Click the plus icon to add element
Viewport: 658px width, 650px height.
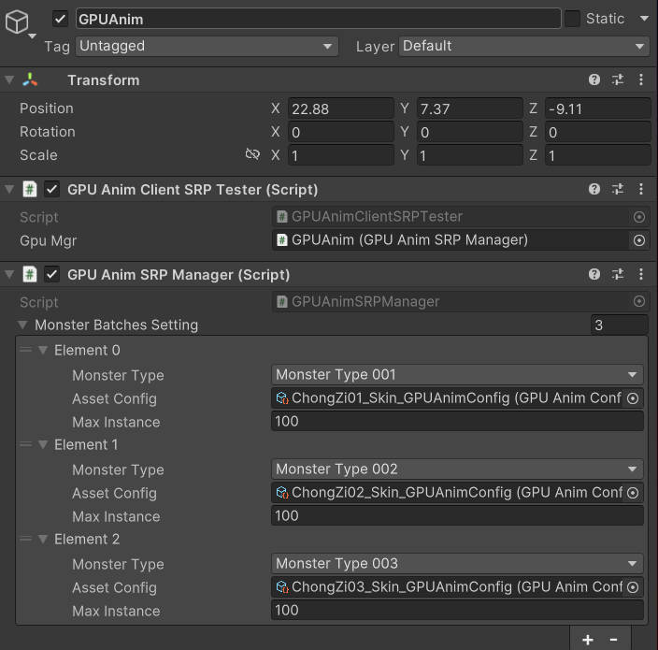point(588,640)
